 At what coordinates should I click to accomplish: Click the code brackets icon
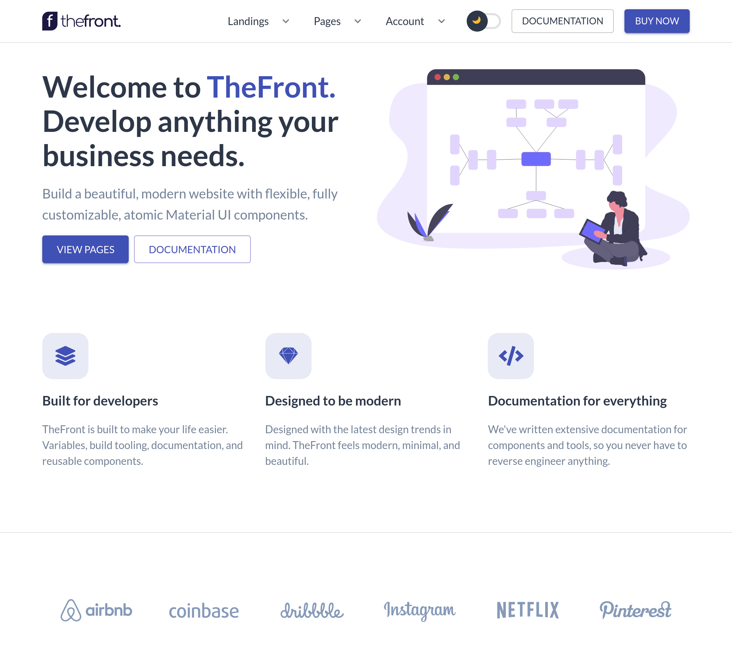point(511,356)
